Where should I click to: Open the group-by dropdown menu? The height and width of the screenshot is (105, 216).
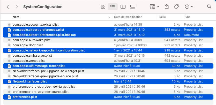point(154,6)
